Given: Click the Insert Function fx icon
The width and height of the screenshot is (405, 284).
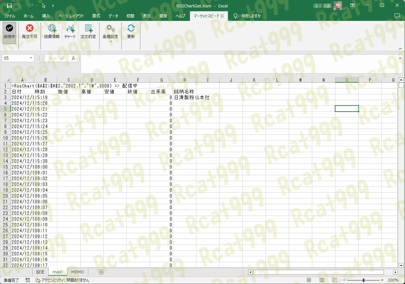Looking at the screenshot, I should coord(73,58).
